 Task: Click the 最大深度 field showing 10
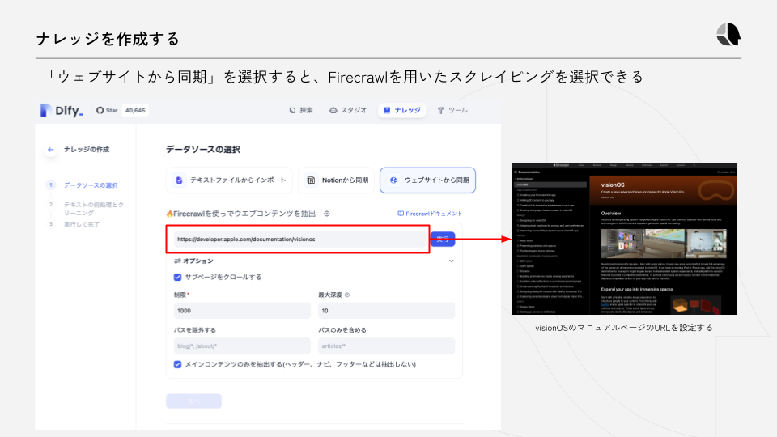pyautogui.click(x=387, y=311)
